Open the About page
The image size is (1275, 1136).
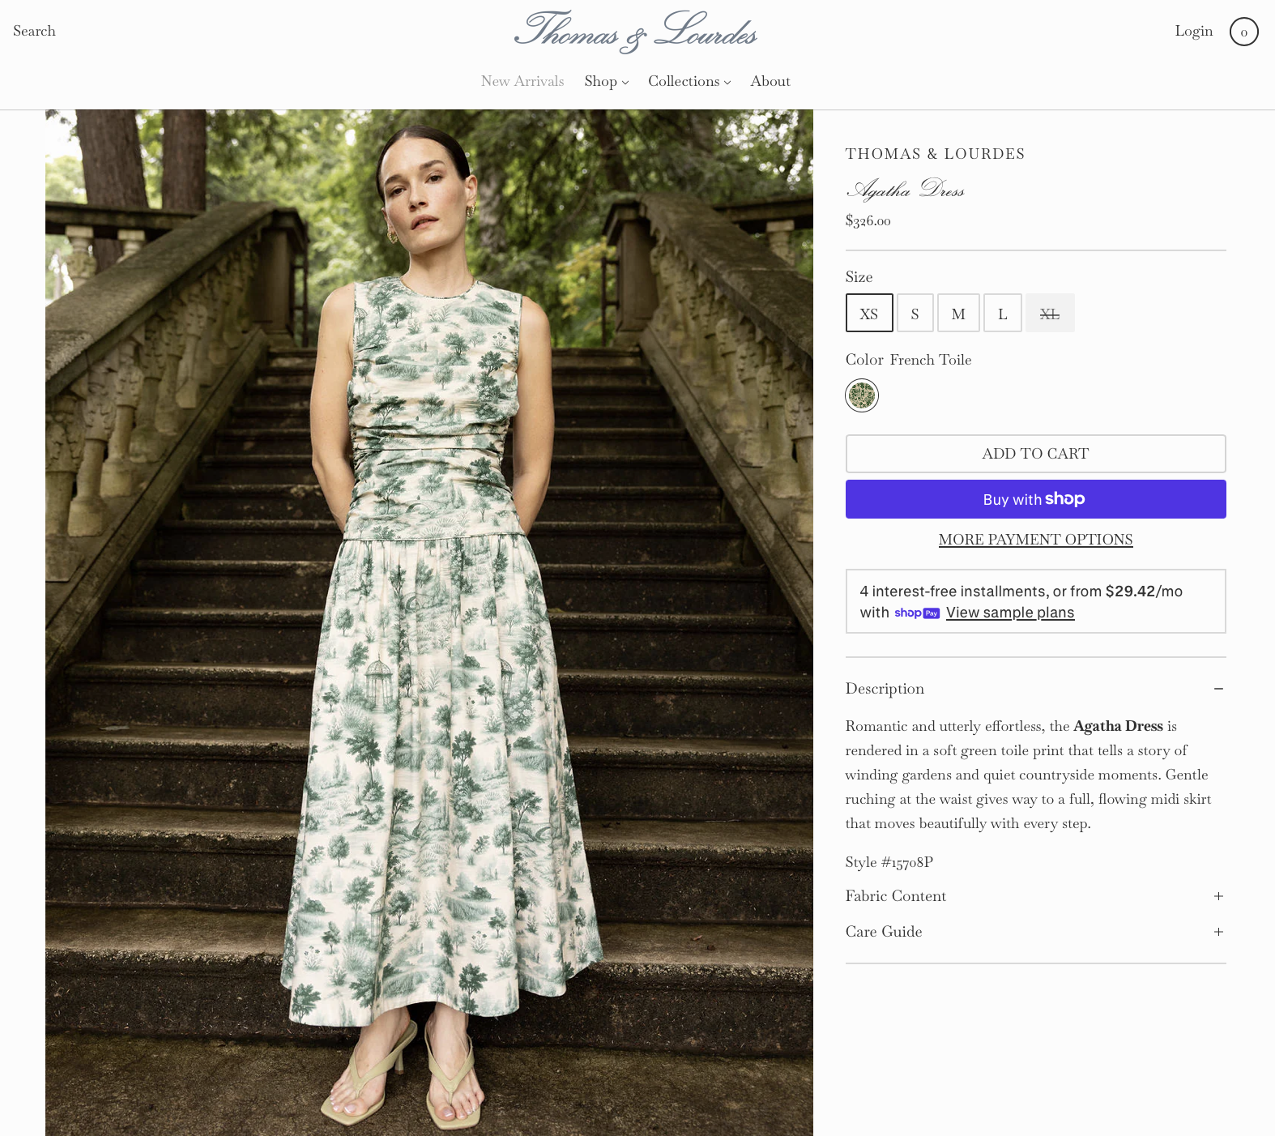coord(770,81)
